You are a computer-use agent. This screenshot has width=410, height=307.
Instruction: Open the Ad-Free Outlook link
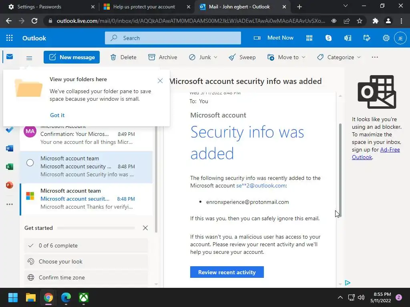tap(376, 153)
